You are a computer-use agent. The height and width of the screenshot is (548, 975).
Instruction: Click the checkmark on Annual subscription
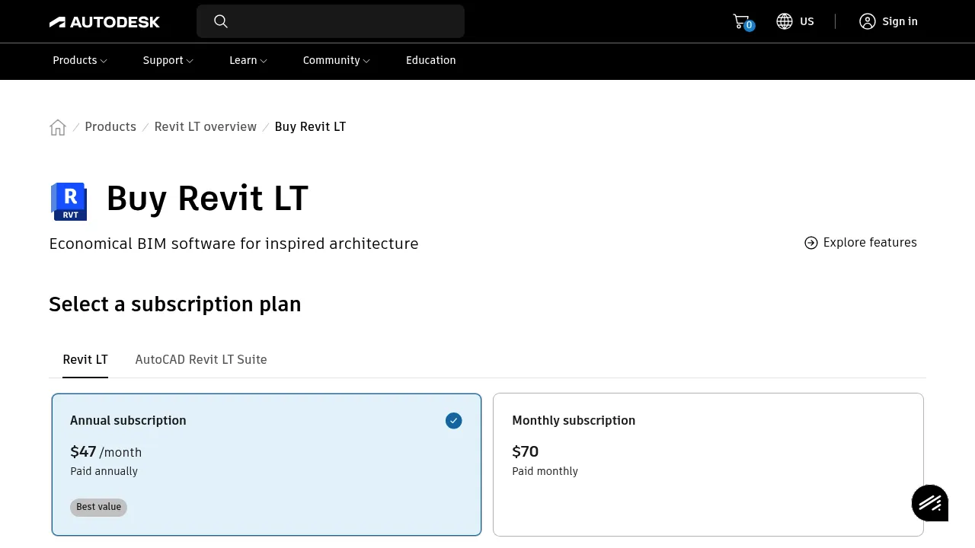click(x=454, y=421)
